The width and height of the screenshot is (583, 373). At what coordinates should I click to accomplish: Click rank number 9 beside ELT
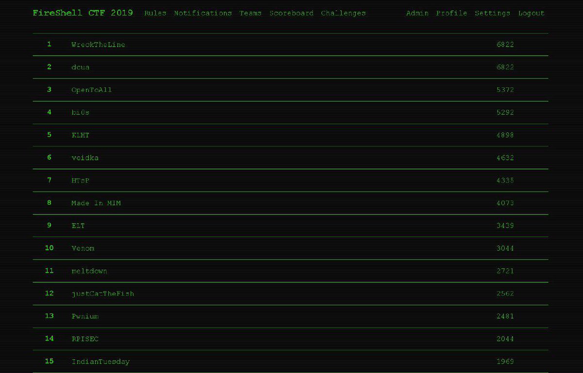coord(49,225)
